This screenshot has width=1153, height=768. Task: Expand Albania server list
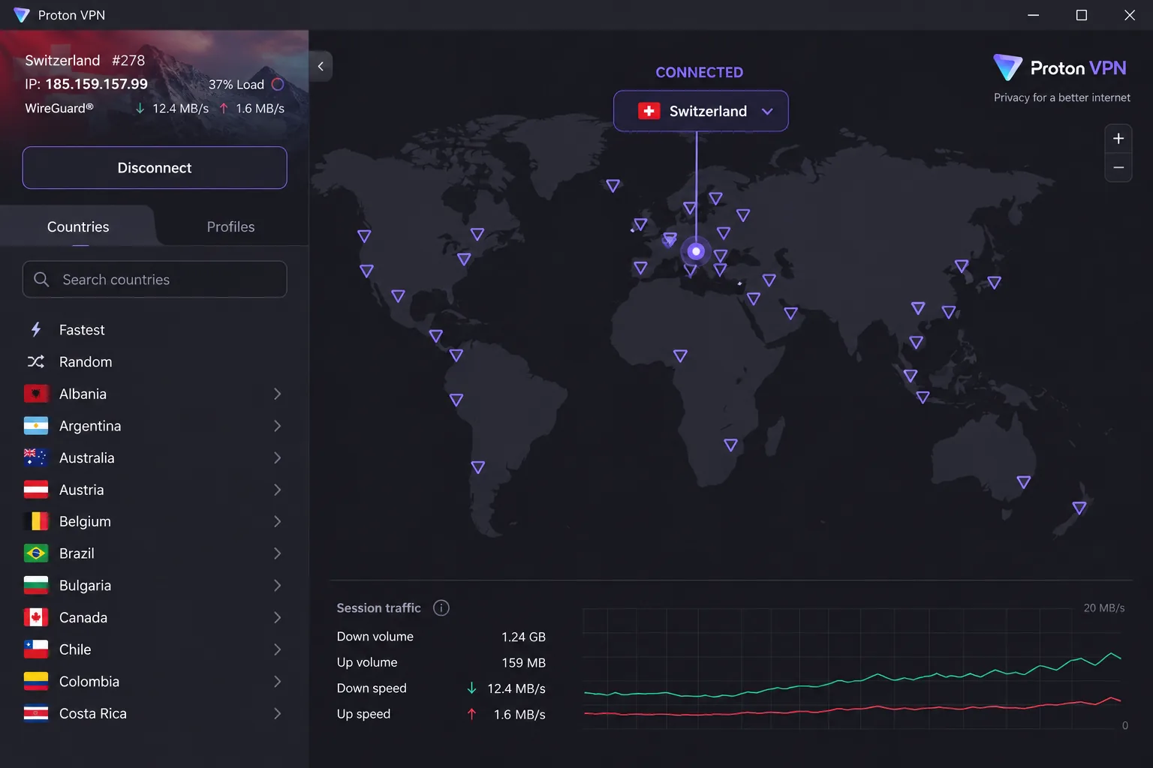point(277,394)
